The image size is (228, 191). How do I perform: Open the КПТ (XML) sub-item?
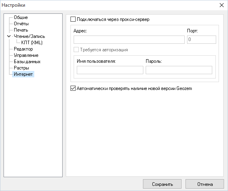point(32,43)
